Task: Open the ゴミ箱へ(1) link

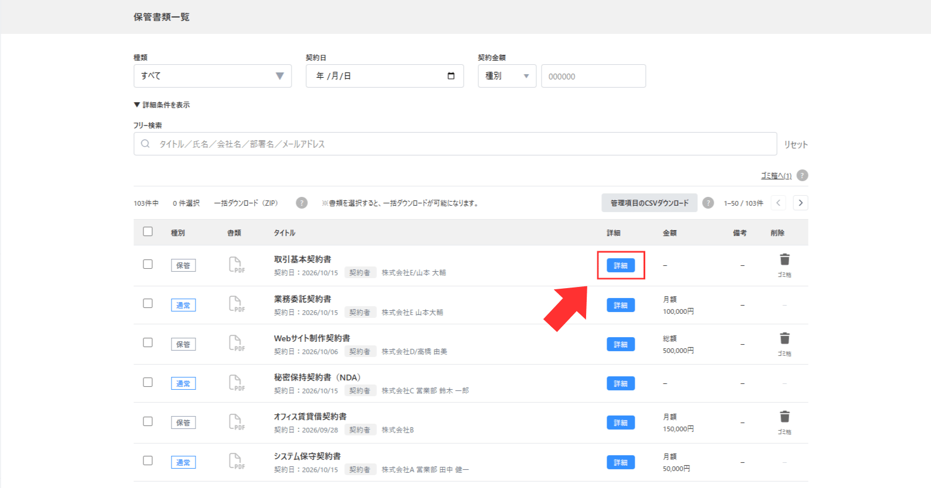Action: tap(776, 175)
